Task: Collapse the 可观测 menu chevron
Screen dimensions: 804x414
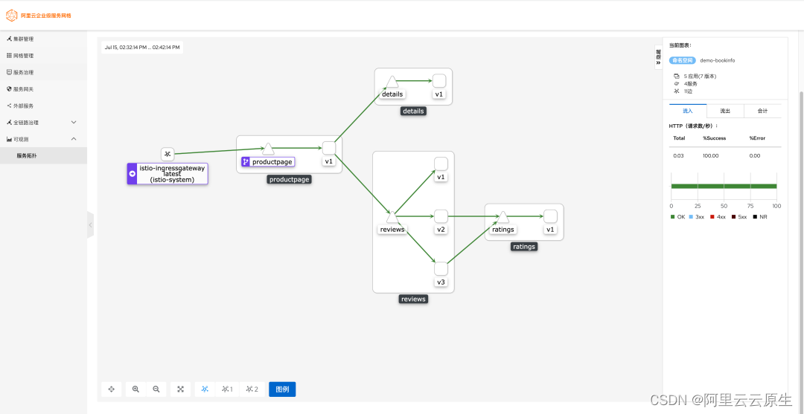Action: pyautogui.click(x=73, y=139)
